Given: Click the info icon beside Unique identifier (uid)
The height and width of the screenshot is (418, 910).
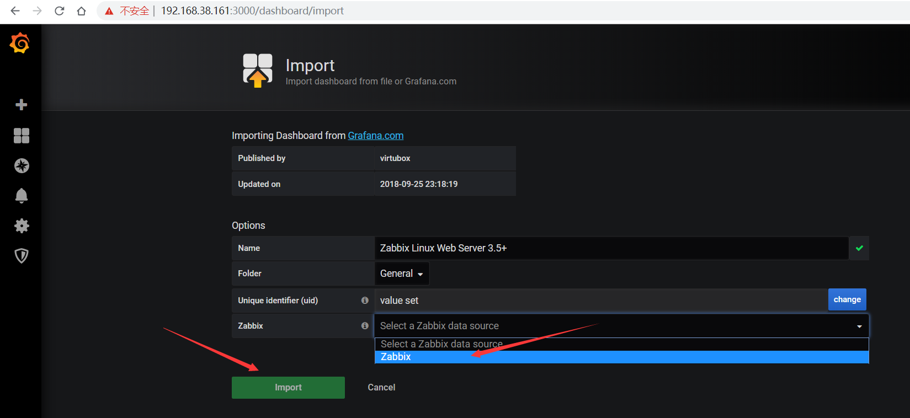Looking at the screenshot, I should point(365,301).
